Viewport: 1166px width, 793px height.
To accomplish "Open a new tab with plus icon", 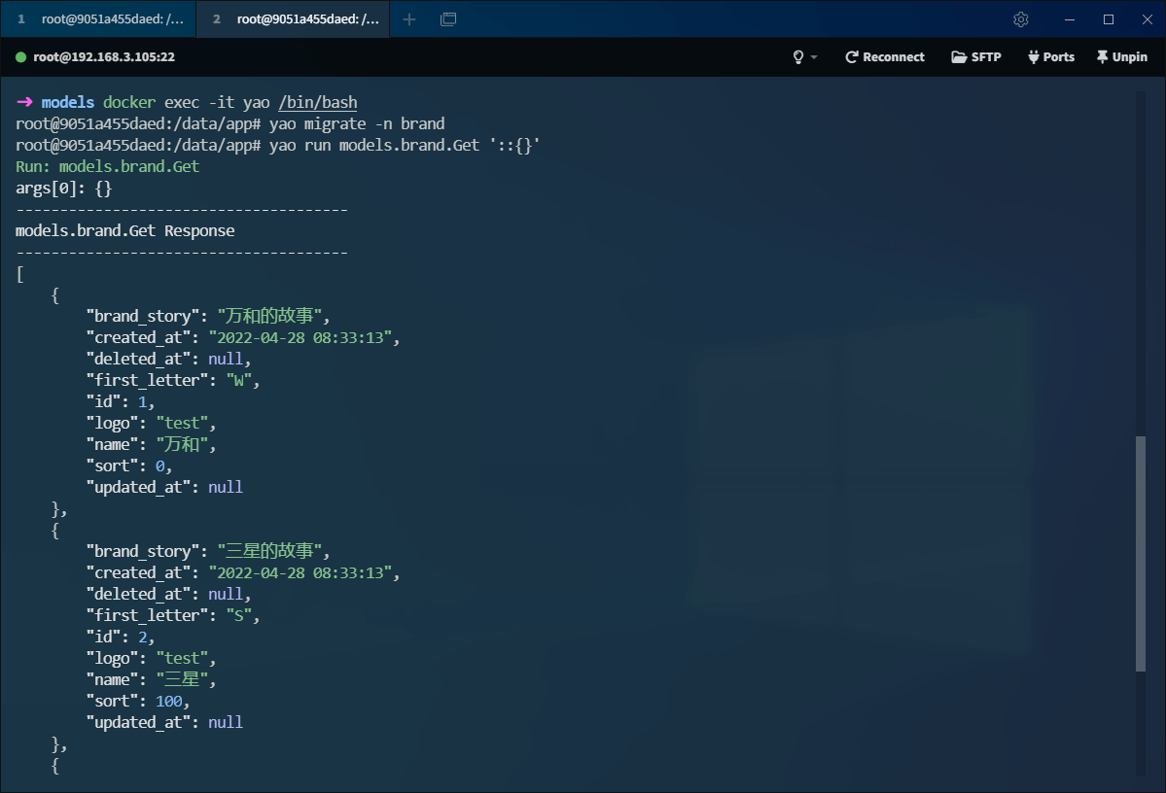I will click(x=409, y=19).
